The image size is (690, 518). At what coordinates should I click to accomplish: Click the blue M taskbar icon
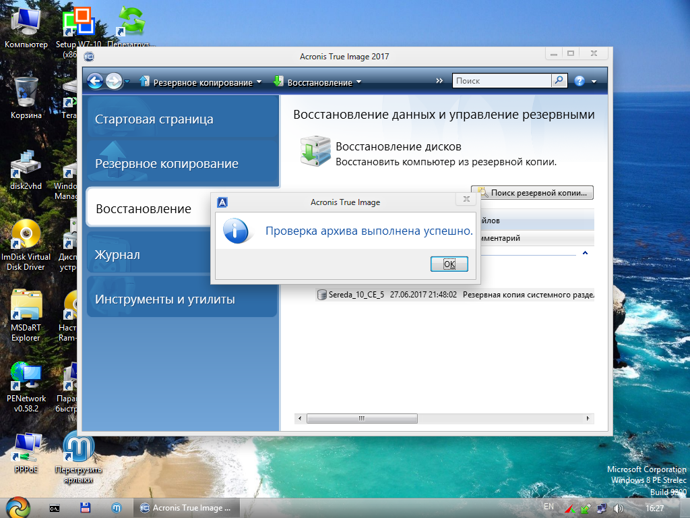pyautogui.click(x=117, y=508)
